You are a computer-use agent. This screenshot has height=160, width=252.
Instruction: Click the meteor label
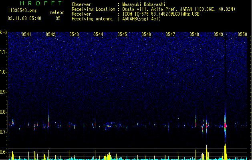[57, 12]
